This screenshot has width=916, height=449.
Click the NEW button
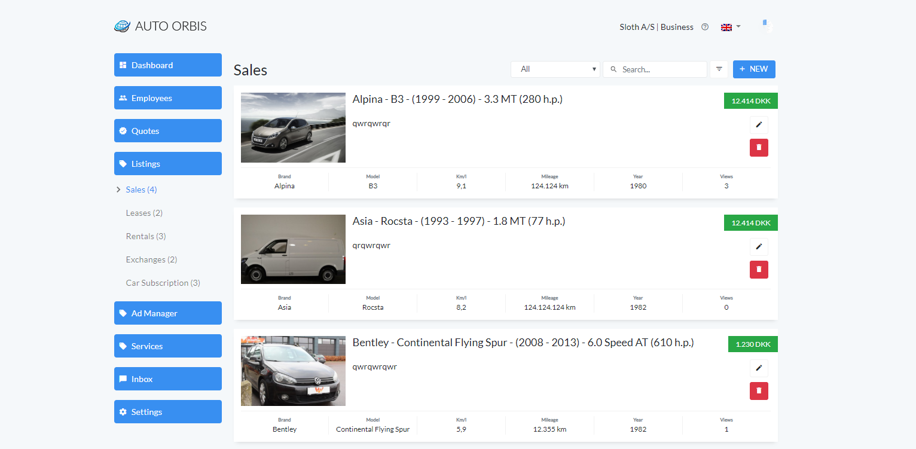pos(754,69)
